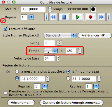Open Préférences HP dialog
The height and width of the screenshot is (107, 112).
pos(94,35)
